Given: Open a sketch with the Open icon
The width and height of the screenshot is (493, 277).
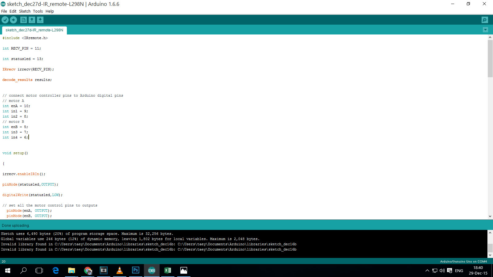Looking at the screenshot, I should tap(32, 20).
